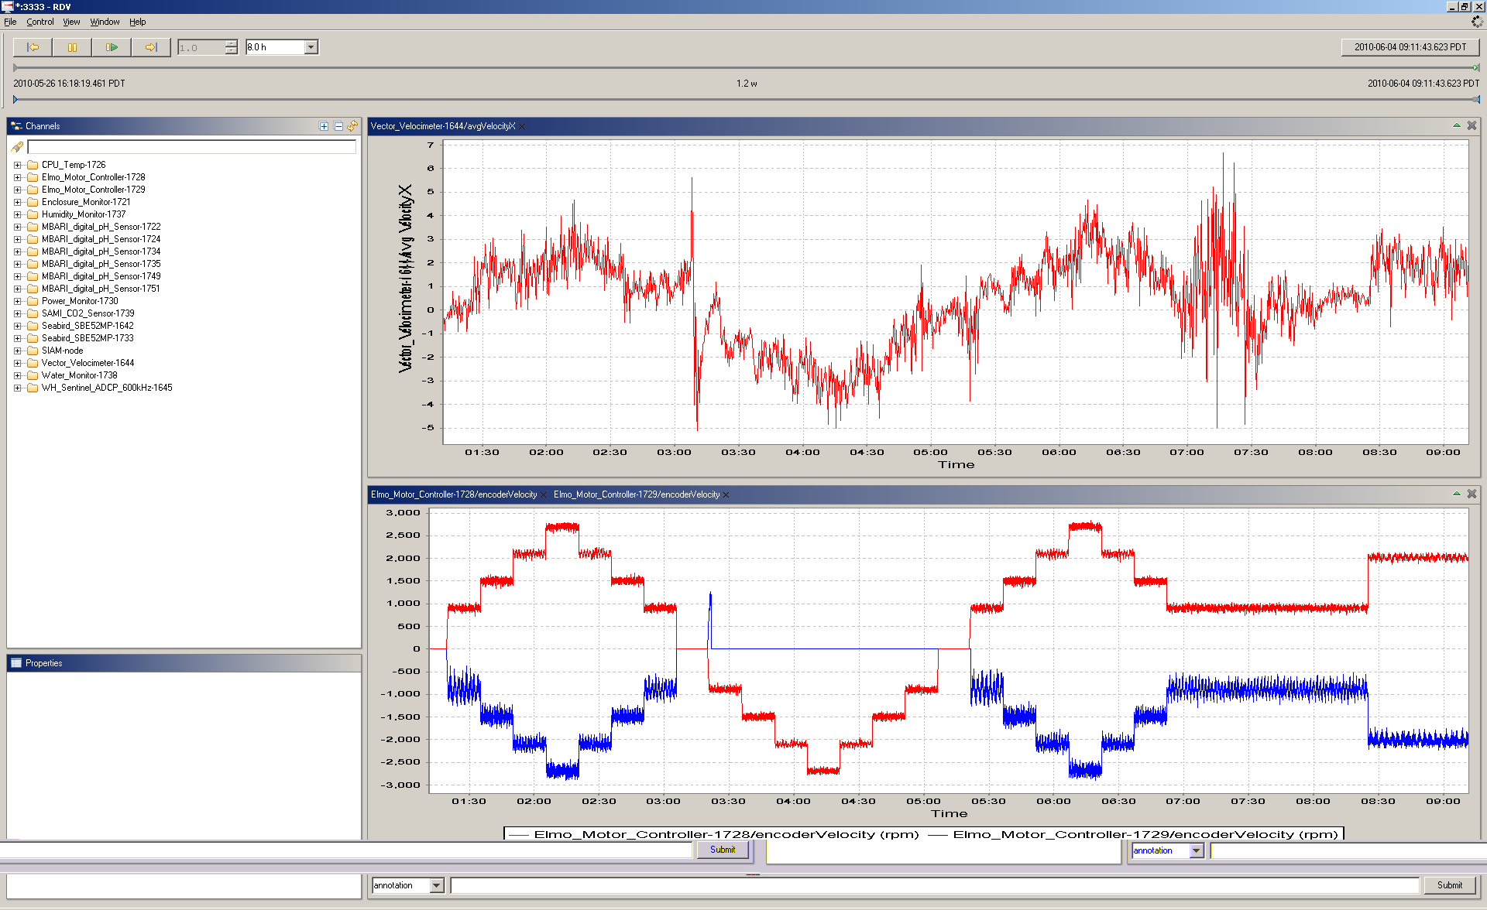
Task: Open the Window menu
Action: (x=105, y=22)
